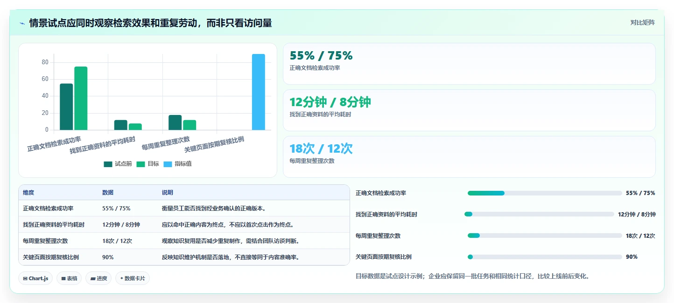Select table cell 正确文档检索成功率
Image resolution: width=674 pixels, height=303 pixels.
pos(48,209)
